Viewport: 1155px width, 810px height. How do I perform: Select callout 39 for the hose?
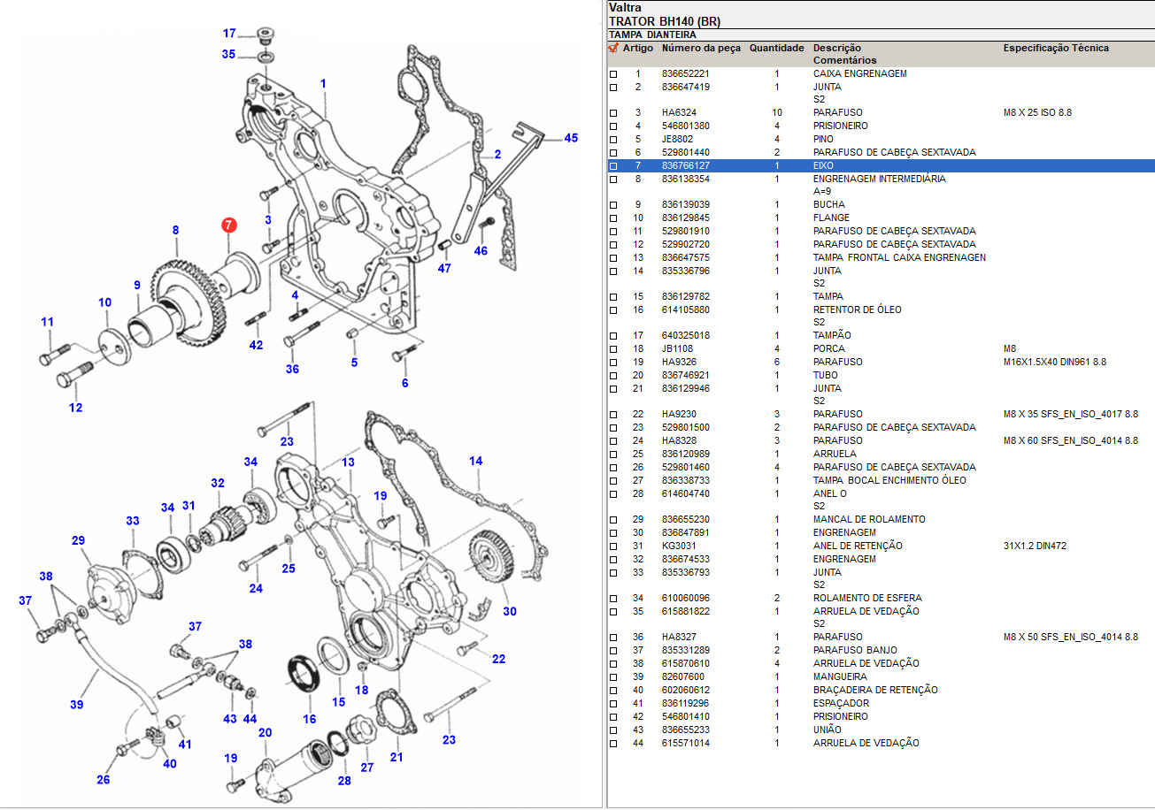click(77, 705)
